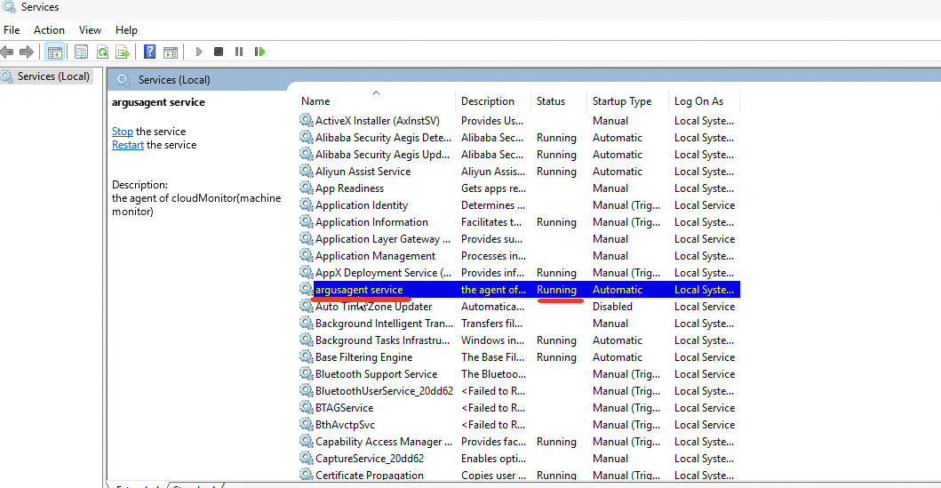Viewport: 941px width, 488px height.
Task: Click the Restart Service toolbar icon
Action: 259,52
